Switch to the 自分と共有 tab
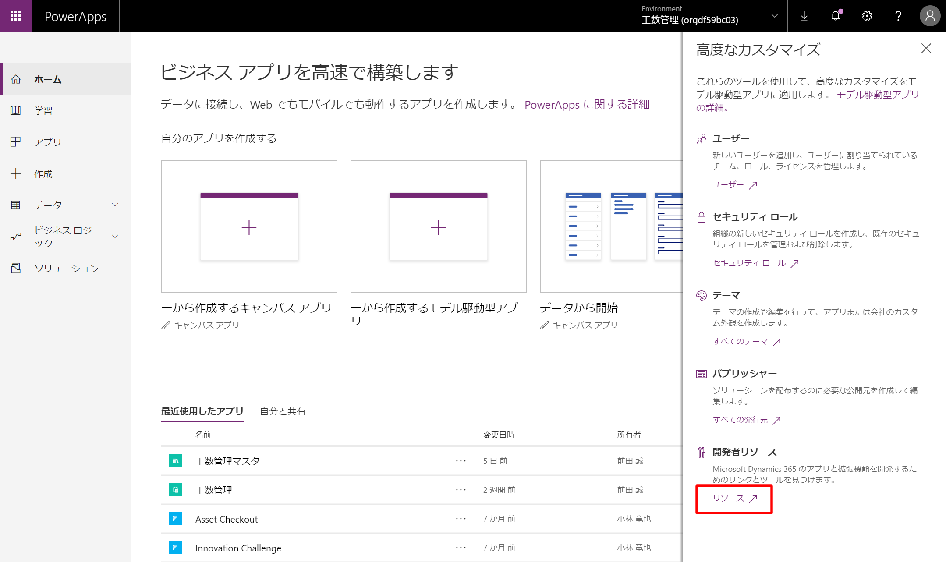Image resolution: width=946 pixels, height=562 pixels. click(283, 411)
